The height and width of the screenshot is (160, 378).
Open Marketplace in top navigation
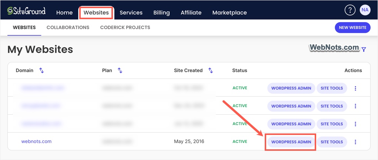click(230, 13)
